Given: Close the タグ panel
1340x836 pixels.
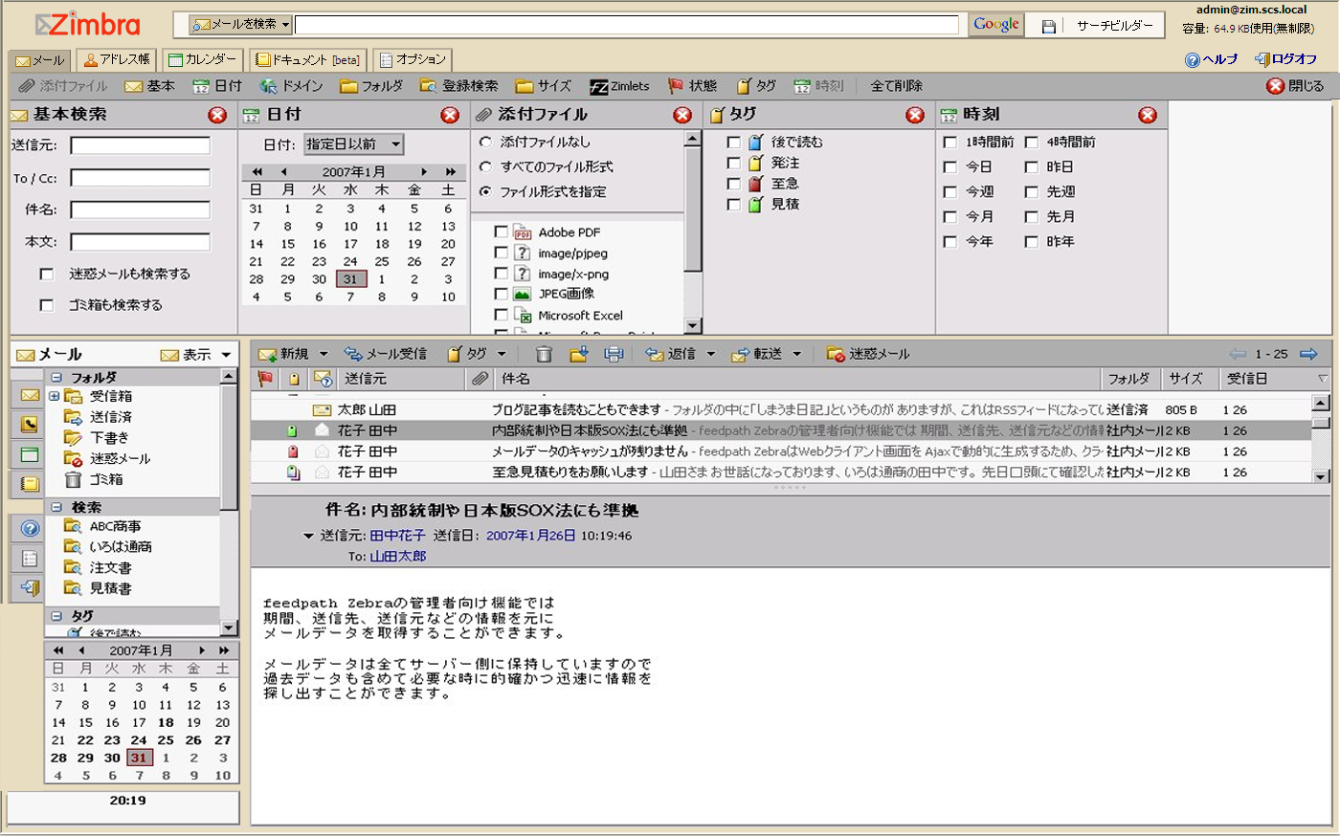Looking at the screenshot, I should point(915,115).
